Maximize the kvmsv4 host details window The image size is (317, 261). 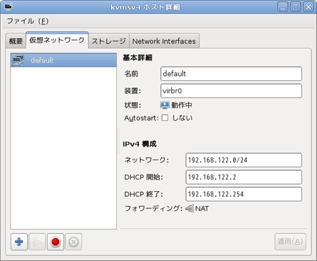click(296, 7)
